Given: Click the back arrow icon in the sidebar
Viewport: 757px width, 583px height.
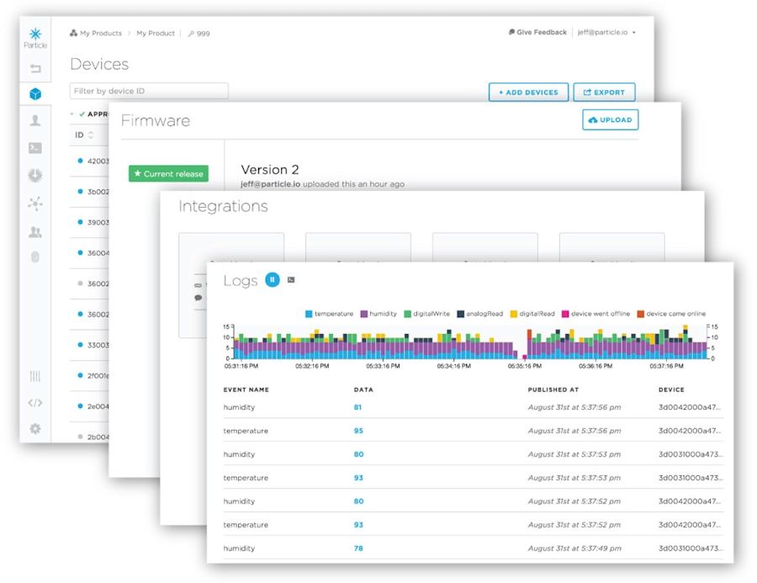Looking at the screenshot, I should point(35,69).
